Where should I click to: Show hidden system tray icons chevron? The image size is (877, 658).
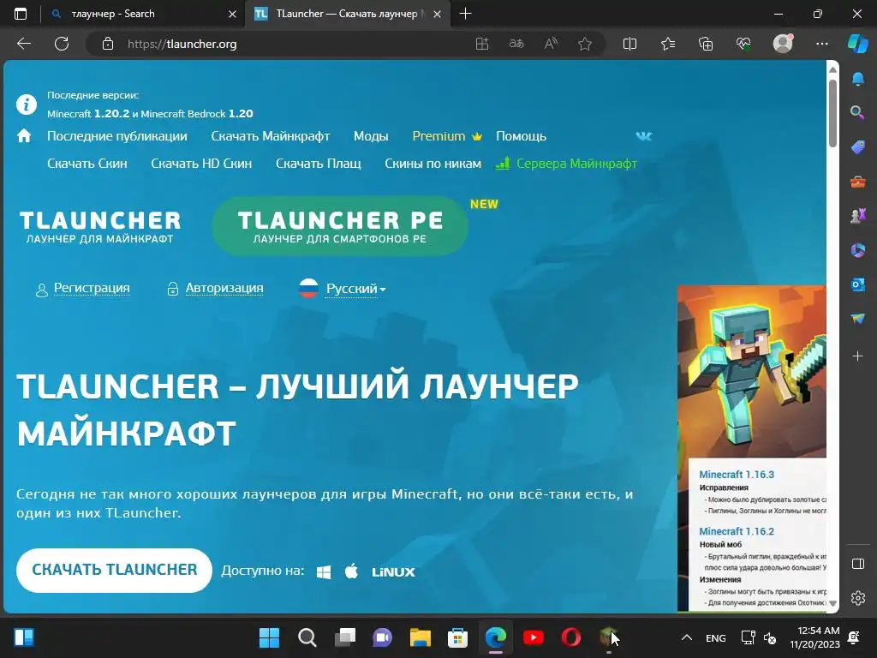(687, 637)
